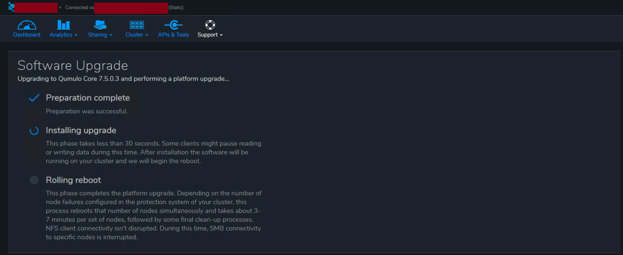Click the Installing upgrade spinner icon

point(34,130)
